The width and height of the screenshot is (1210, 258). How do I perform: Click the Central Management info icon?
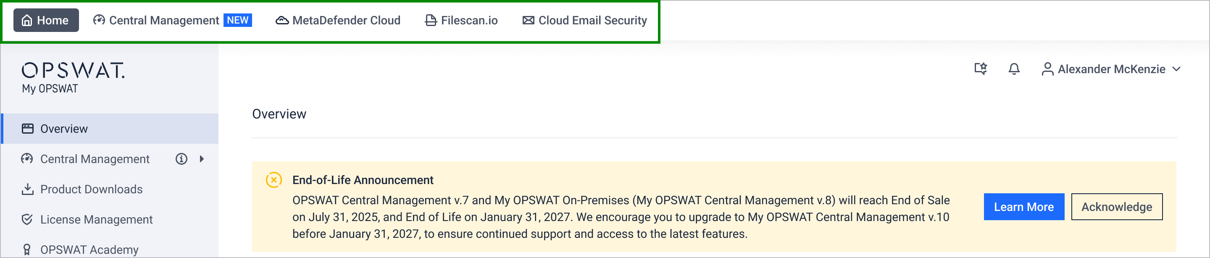click(181, 159)
